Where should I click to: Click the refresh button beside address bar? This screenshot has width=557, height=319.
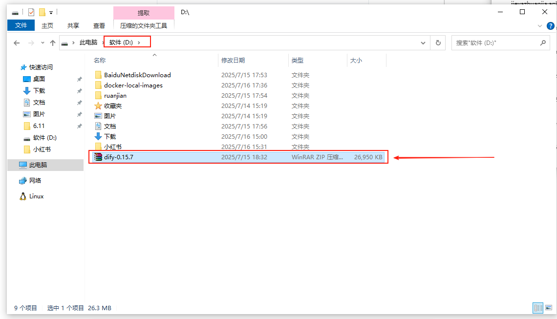[x=438, y=43]
